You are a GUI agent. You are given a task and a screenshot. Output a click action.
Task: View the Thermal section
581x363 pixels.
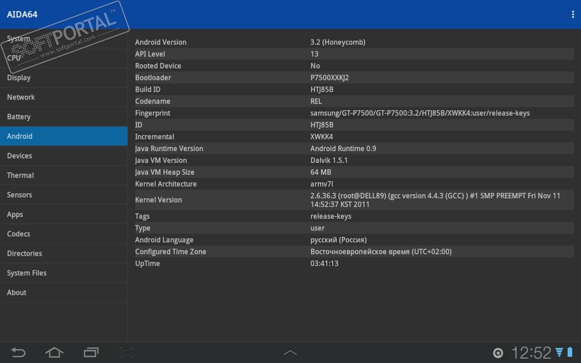pos(64,175)
